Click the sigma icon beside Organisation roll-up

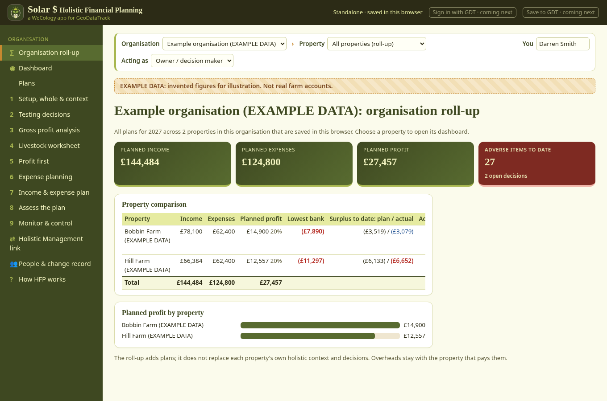pos(12,53)
